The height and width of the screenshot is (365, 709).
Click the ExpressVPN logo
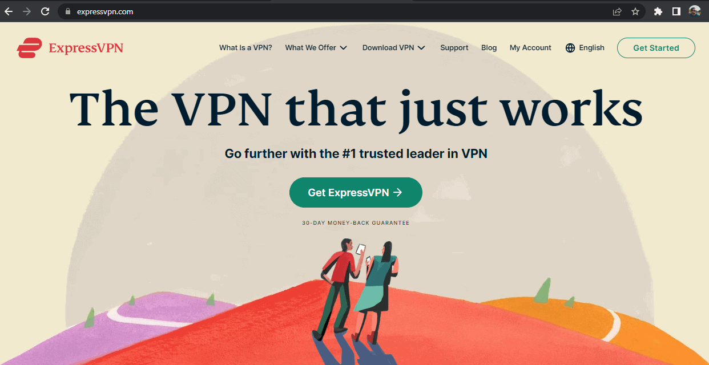(x=70, y=48)
